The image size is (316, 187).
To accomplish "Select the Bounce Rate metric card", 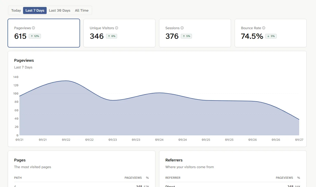I will click(x=271, y=33).
